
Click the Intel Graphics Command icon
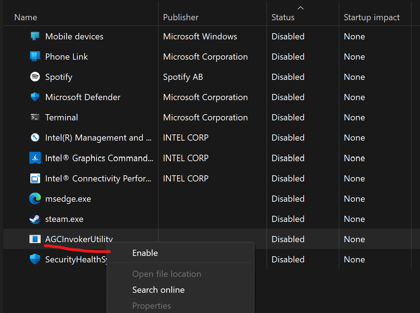tap(35, 158)
